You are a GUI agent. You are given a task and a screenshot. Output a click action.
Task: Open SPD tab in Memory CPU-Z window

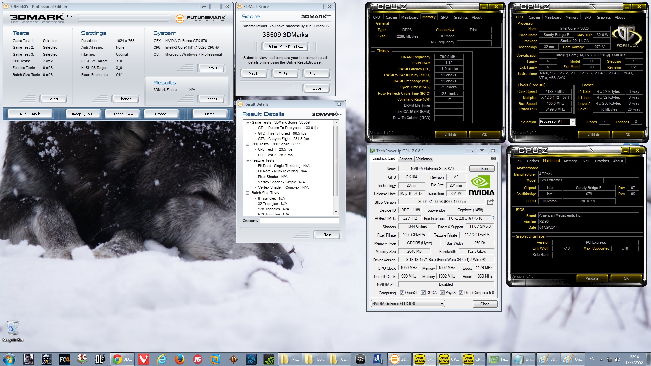[x=444, y=17]
